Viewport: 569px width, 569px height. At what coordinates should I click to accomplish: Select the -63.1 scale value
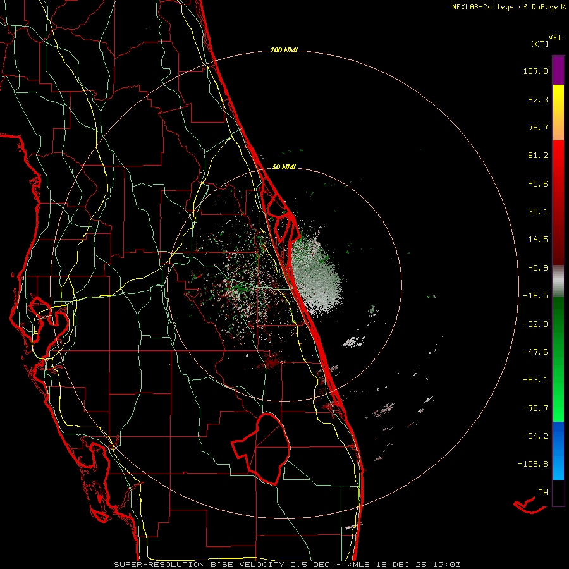click(535, 380)
